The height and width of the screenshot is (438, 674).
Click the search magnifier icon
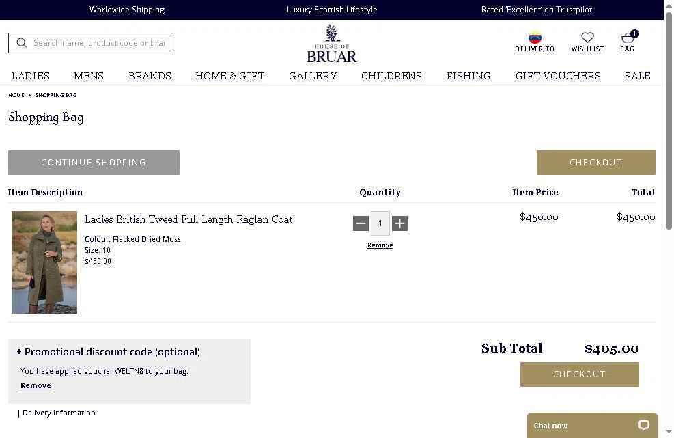point(21,42)
